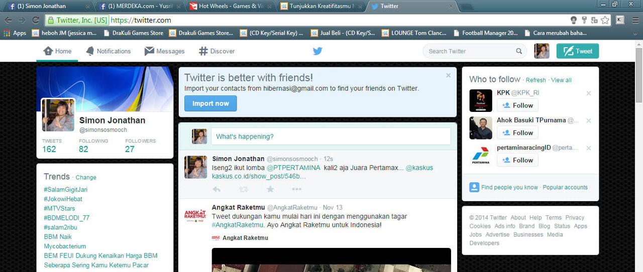Follow pertaminaracingID account
Image resolution: width=643 pixels, height=272 pixels.
[517, 160]
